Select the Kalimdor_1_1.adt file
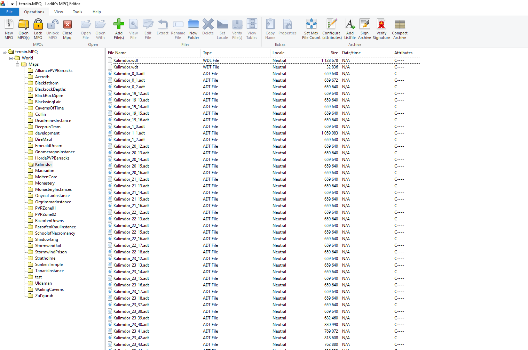The image size is (528, 350). click(x=129, y=133)
